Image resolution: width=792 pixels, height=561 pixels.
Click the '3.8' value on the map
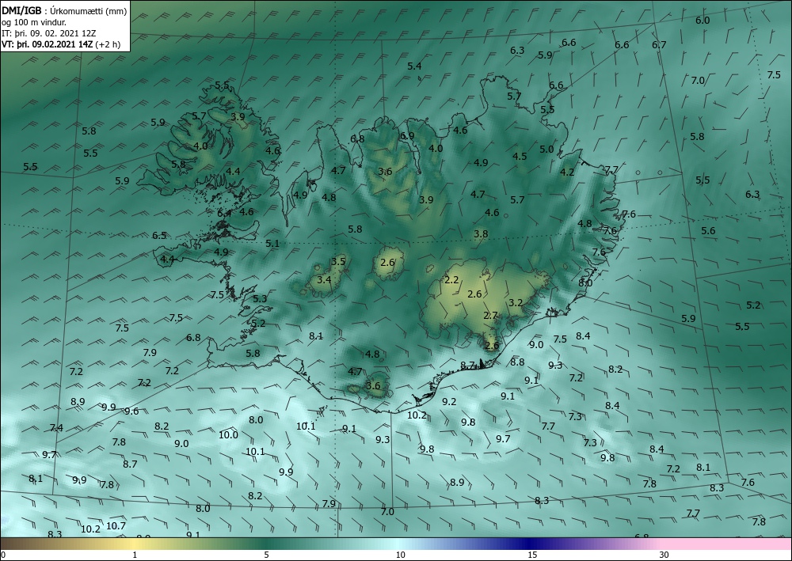(481, 233)
